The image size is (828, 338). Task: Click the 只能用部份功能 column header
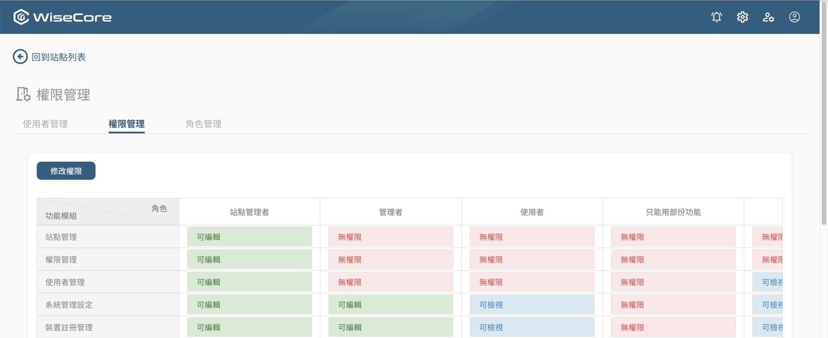673,212
